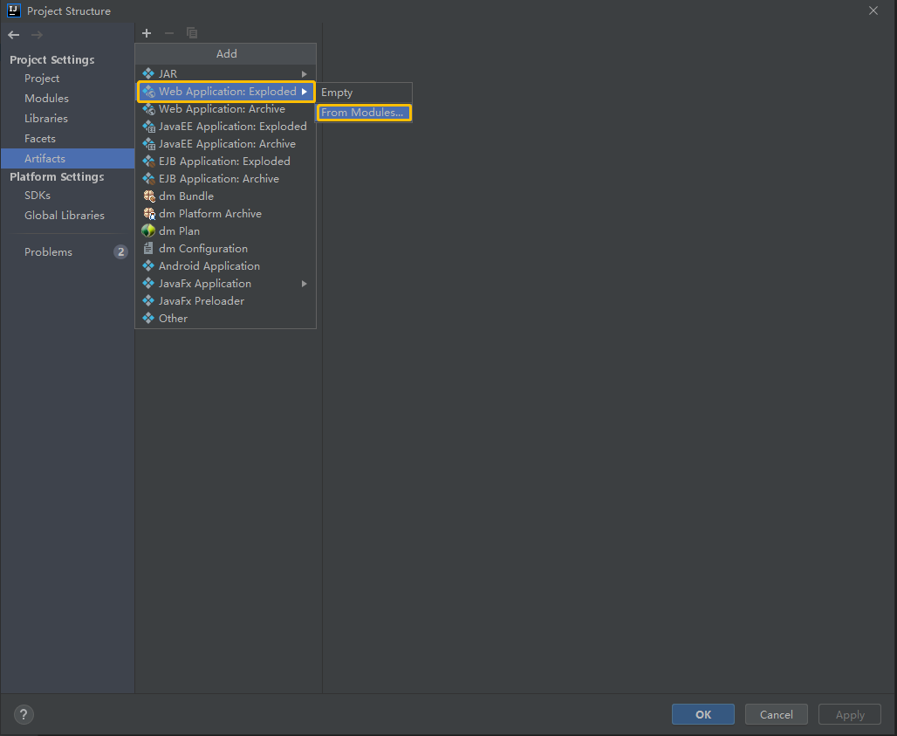
Task: Open Artifacts settings in sidebar
Action: 67,159
